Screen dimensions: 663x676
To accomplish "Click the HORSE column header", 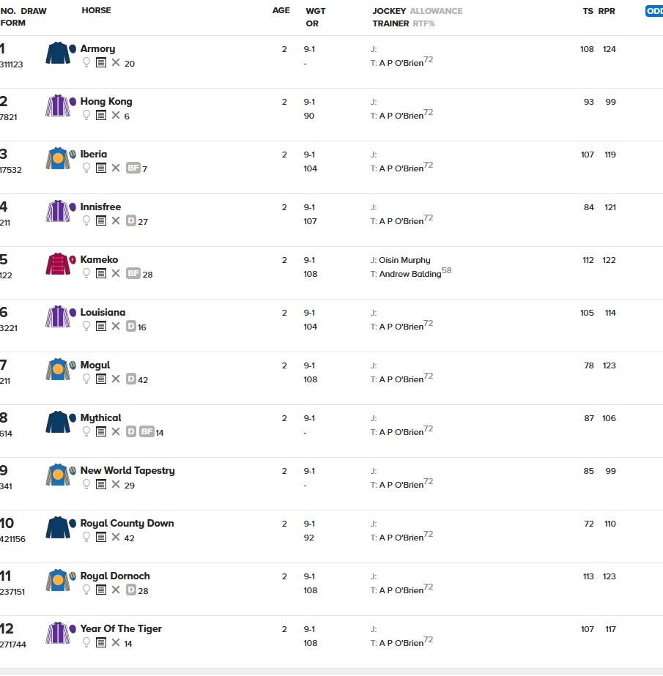I will point(97,11).
